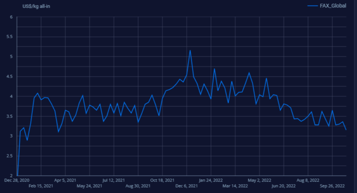Image resolution: width=357 pixels, height=193 pixels.
Task: Select the Jan 24, 2022 x-axis label
Action: [211, 180]
